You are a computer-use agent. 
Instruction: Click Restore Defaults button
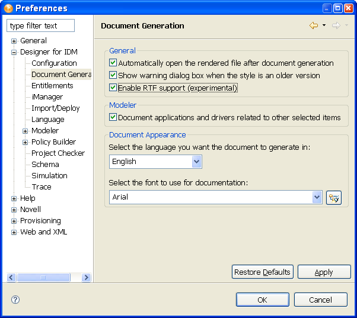pos(263,272)
